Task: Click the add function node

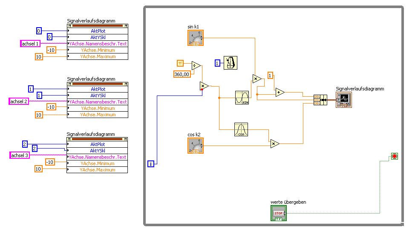Action: coord(280,92)
